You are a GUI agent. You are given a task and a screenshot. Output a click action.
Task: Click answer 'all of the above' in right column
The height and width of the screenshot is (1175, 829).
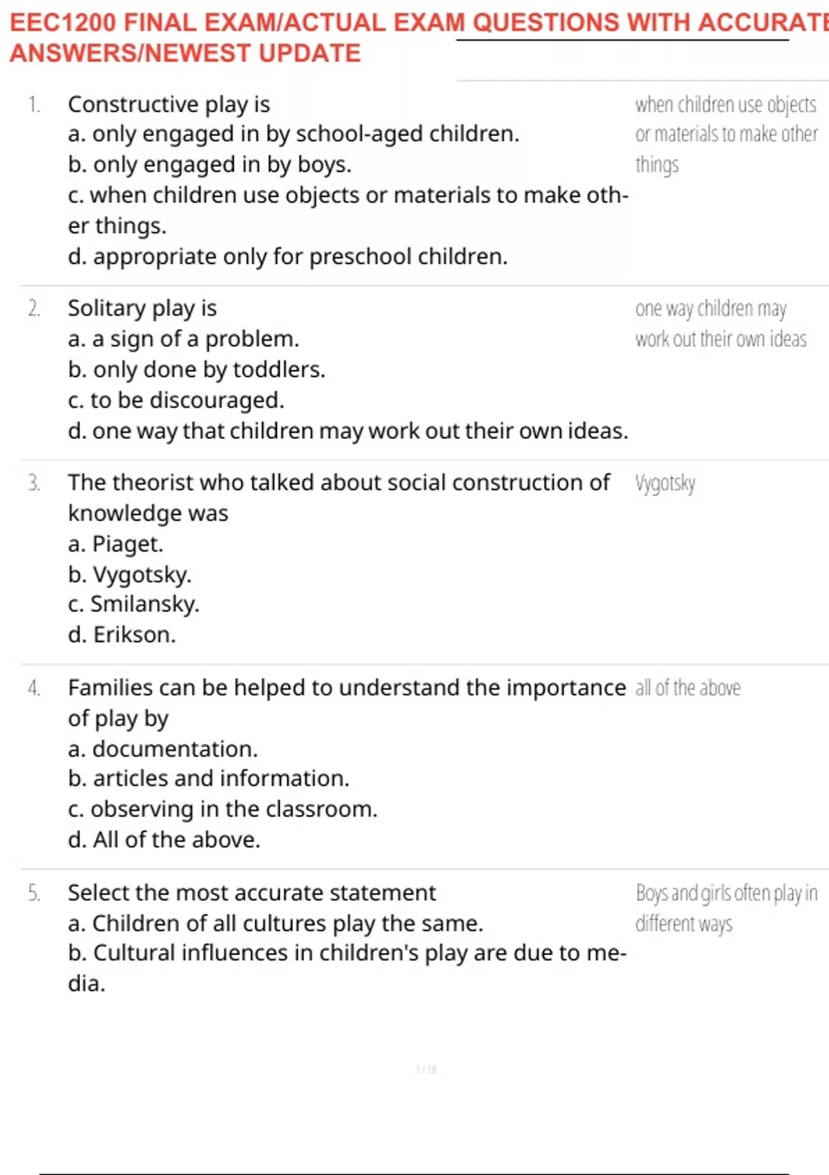click(688, 688)
